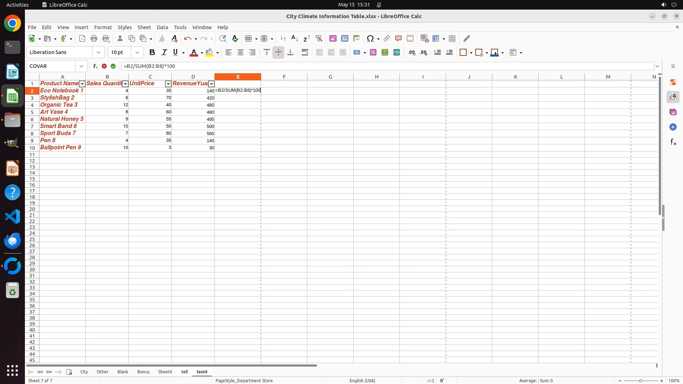The height and width of the screenshot is (384, 683).
Task: Toggle Bold formatting
Action: (152, 53)
